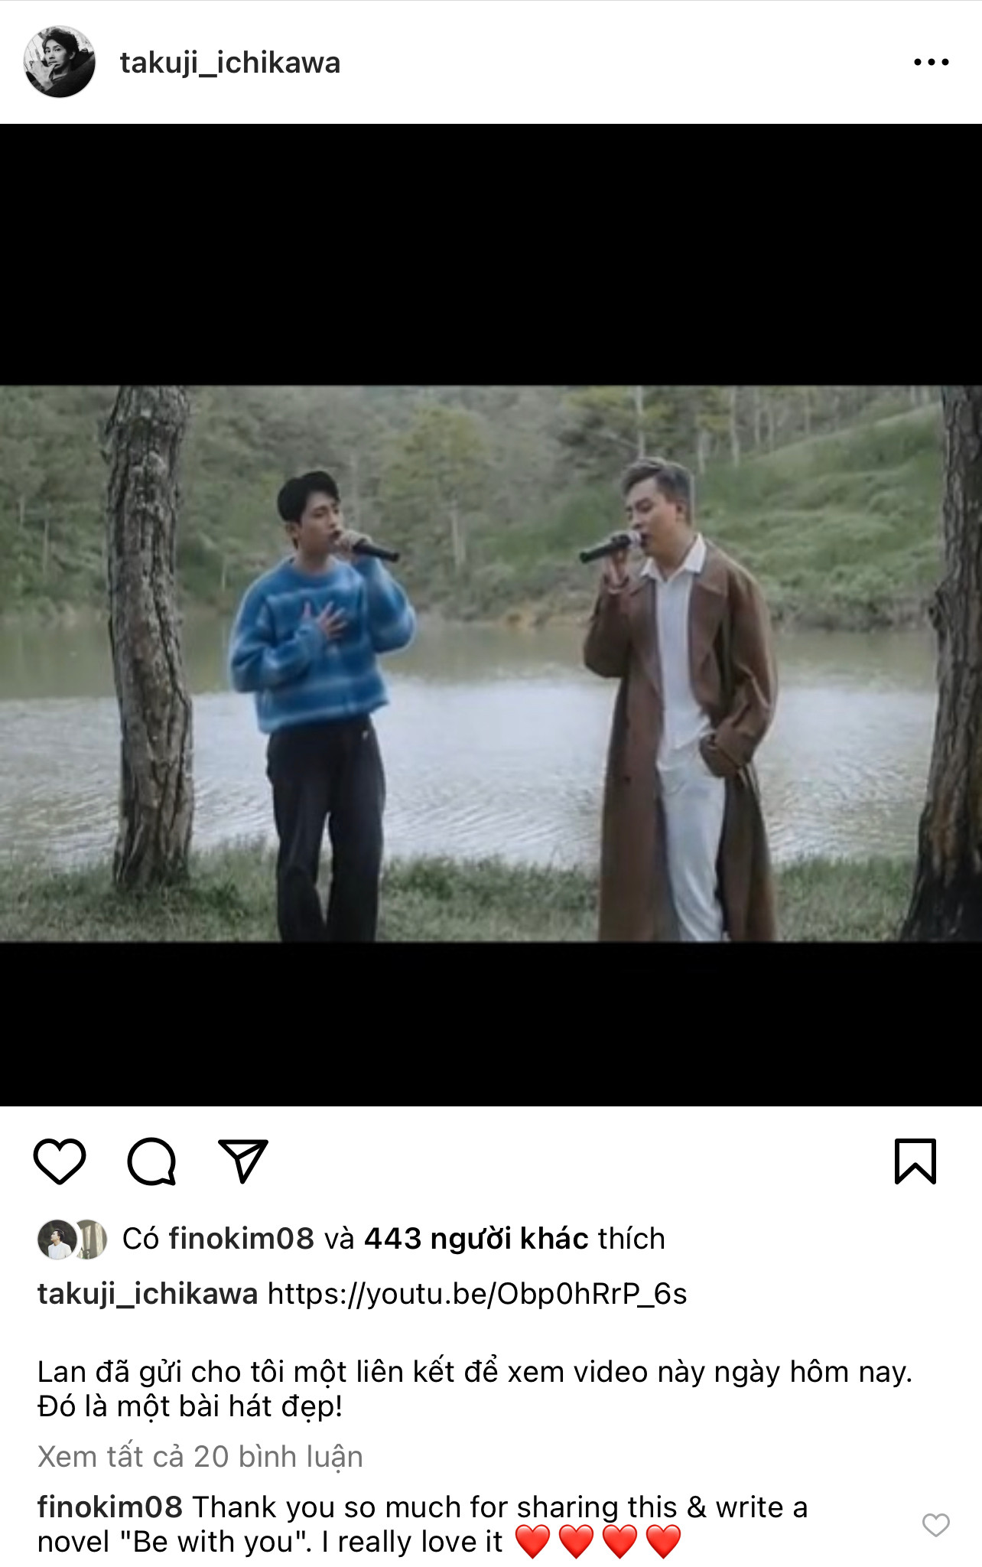982x1567 pixels.
Task: Open takuji_ichikawa username in post header
Action: click(230, 63)
